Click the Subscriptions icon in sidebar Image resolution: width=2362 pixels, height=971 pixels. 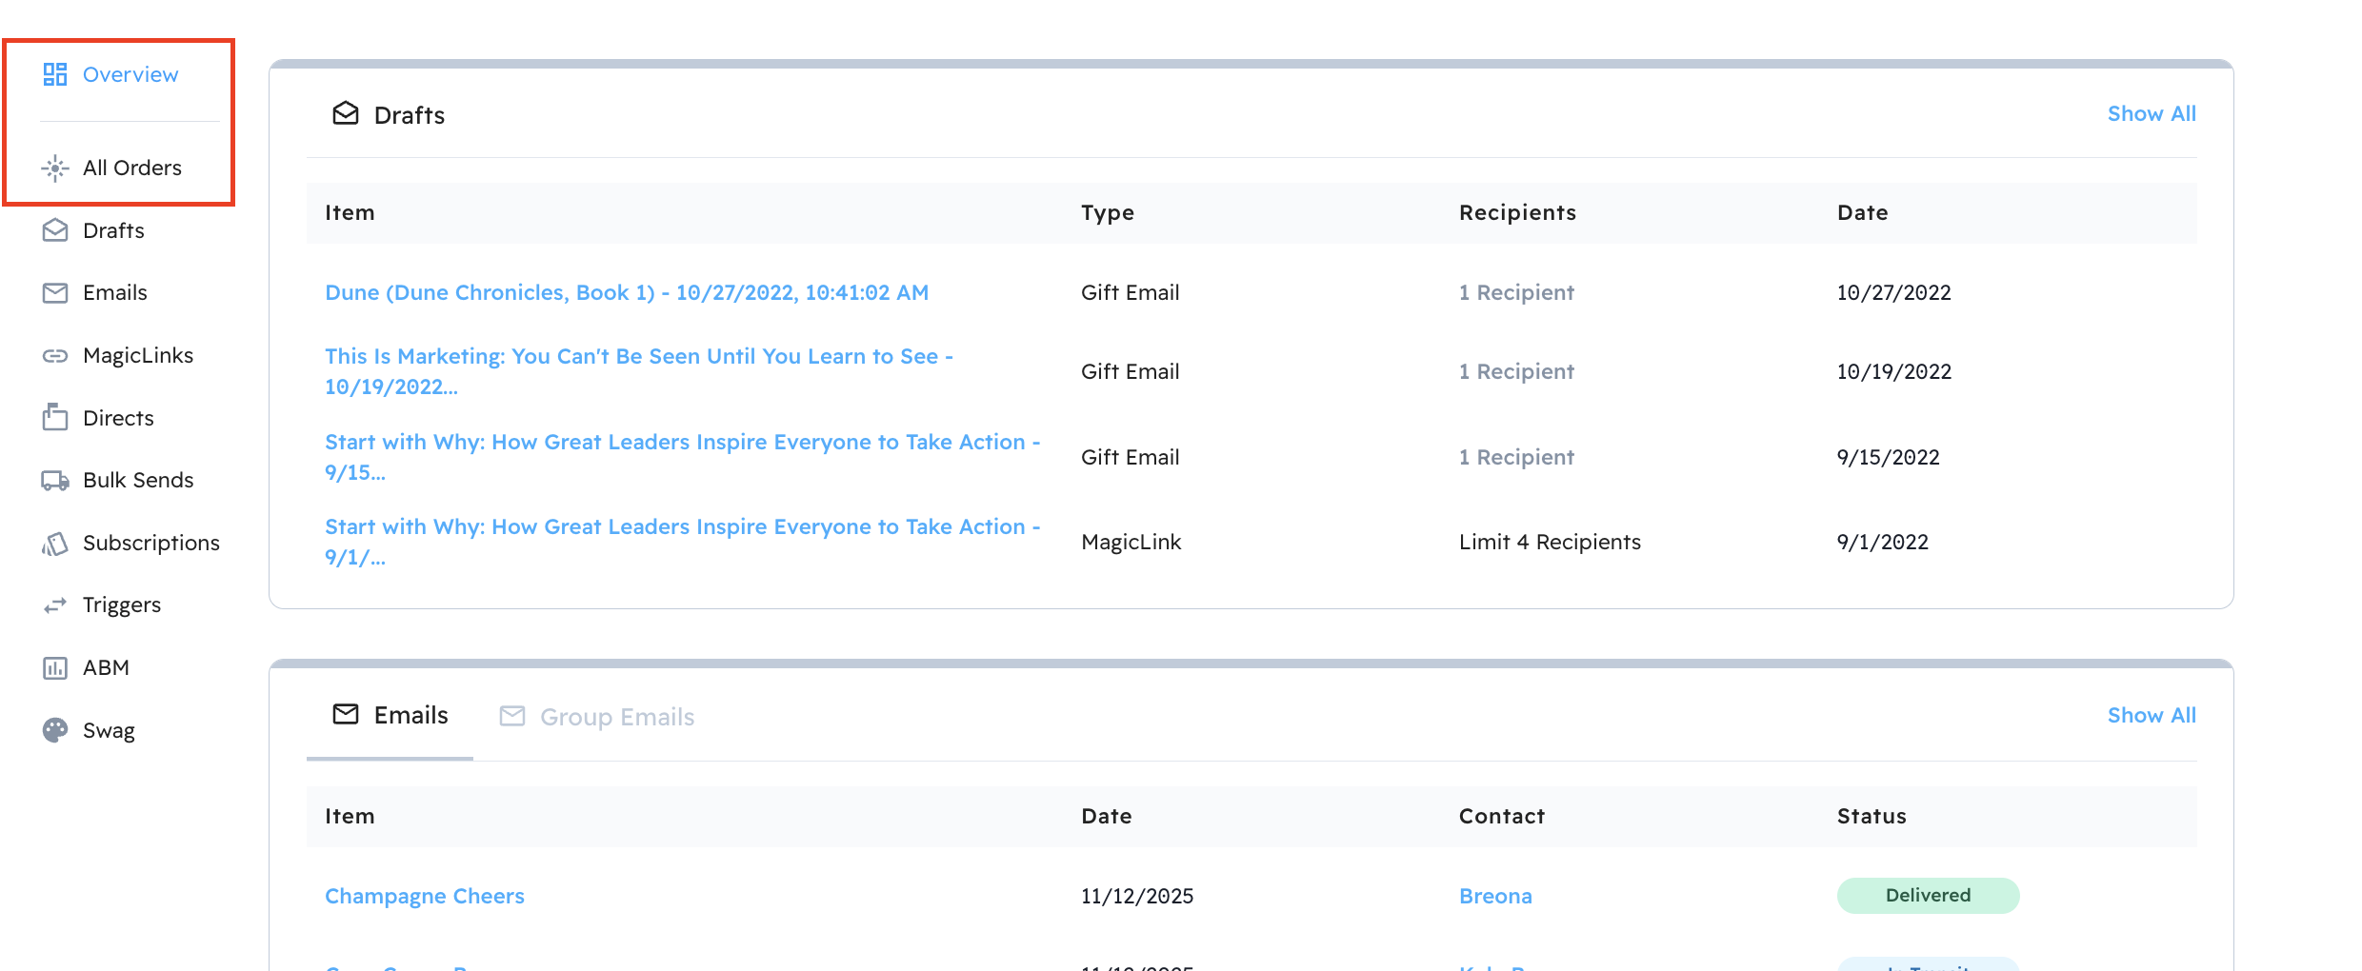(55, 544)
